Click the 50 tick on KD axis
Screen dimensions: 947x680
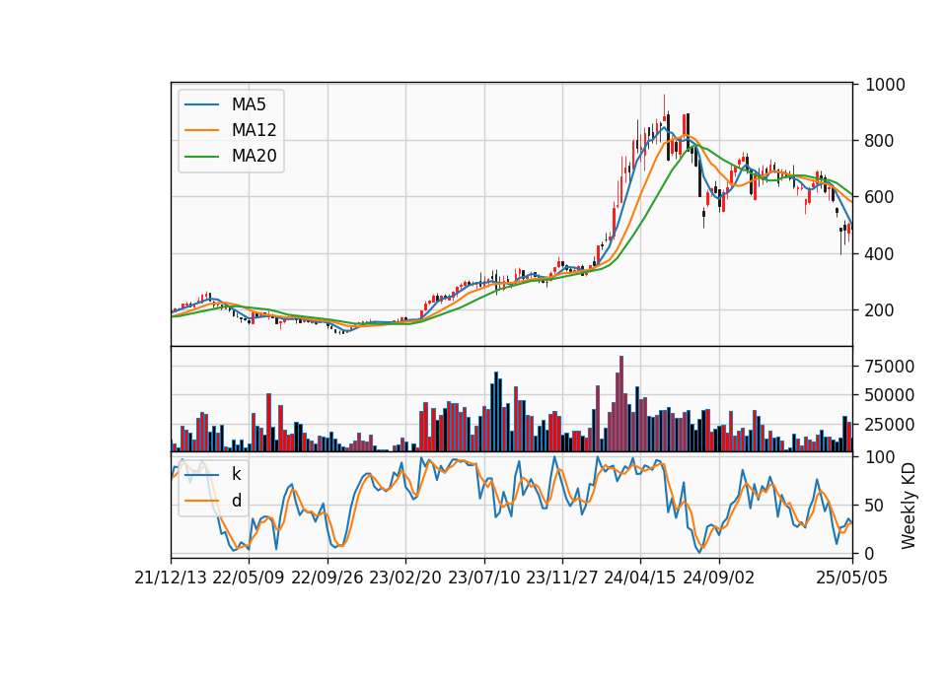(875, 506)
